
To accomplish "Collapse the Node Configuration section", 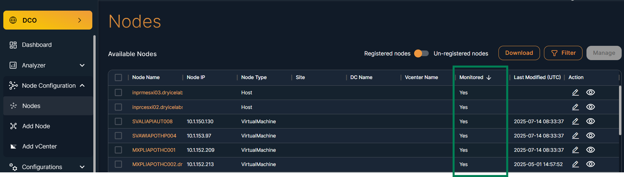I will [x=82, y=86].
